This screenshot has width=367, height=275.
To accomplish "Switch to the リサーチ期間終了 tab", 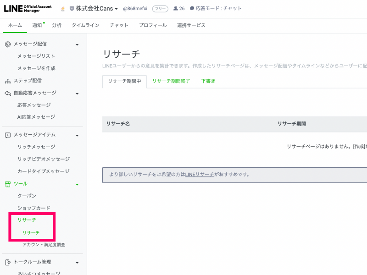I will pos(171,81).
